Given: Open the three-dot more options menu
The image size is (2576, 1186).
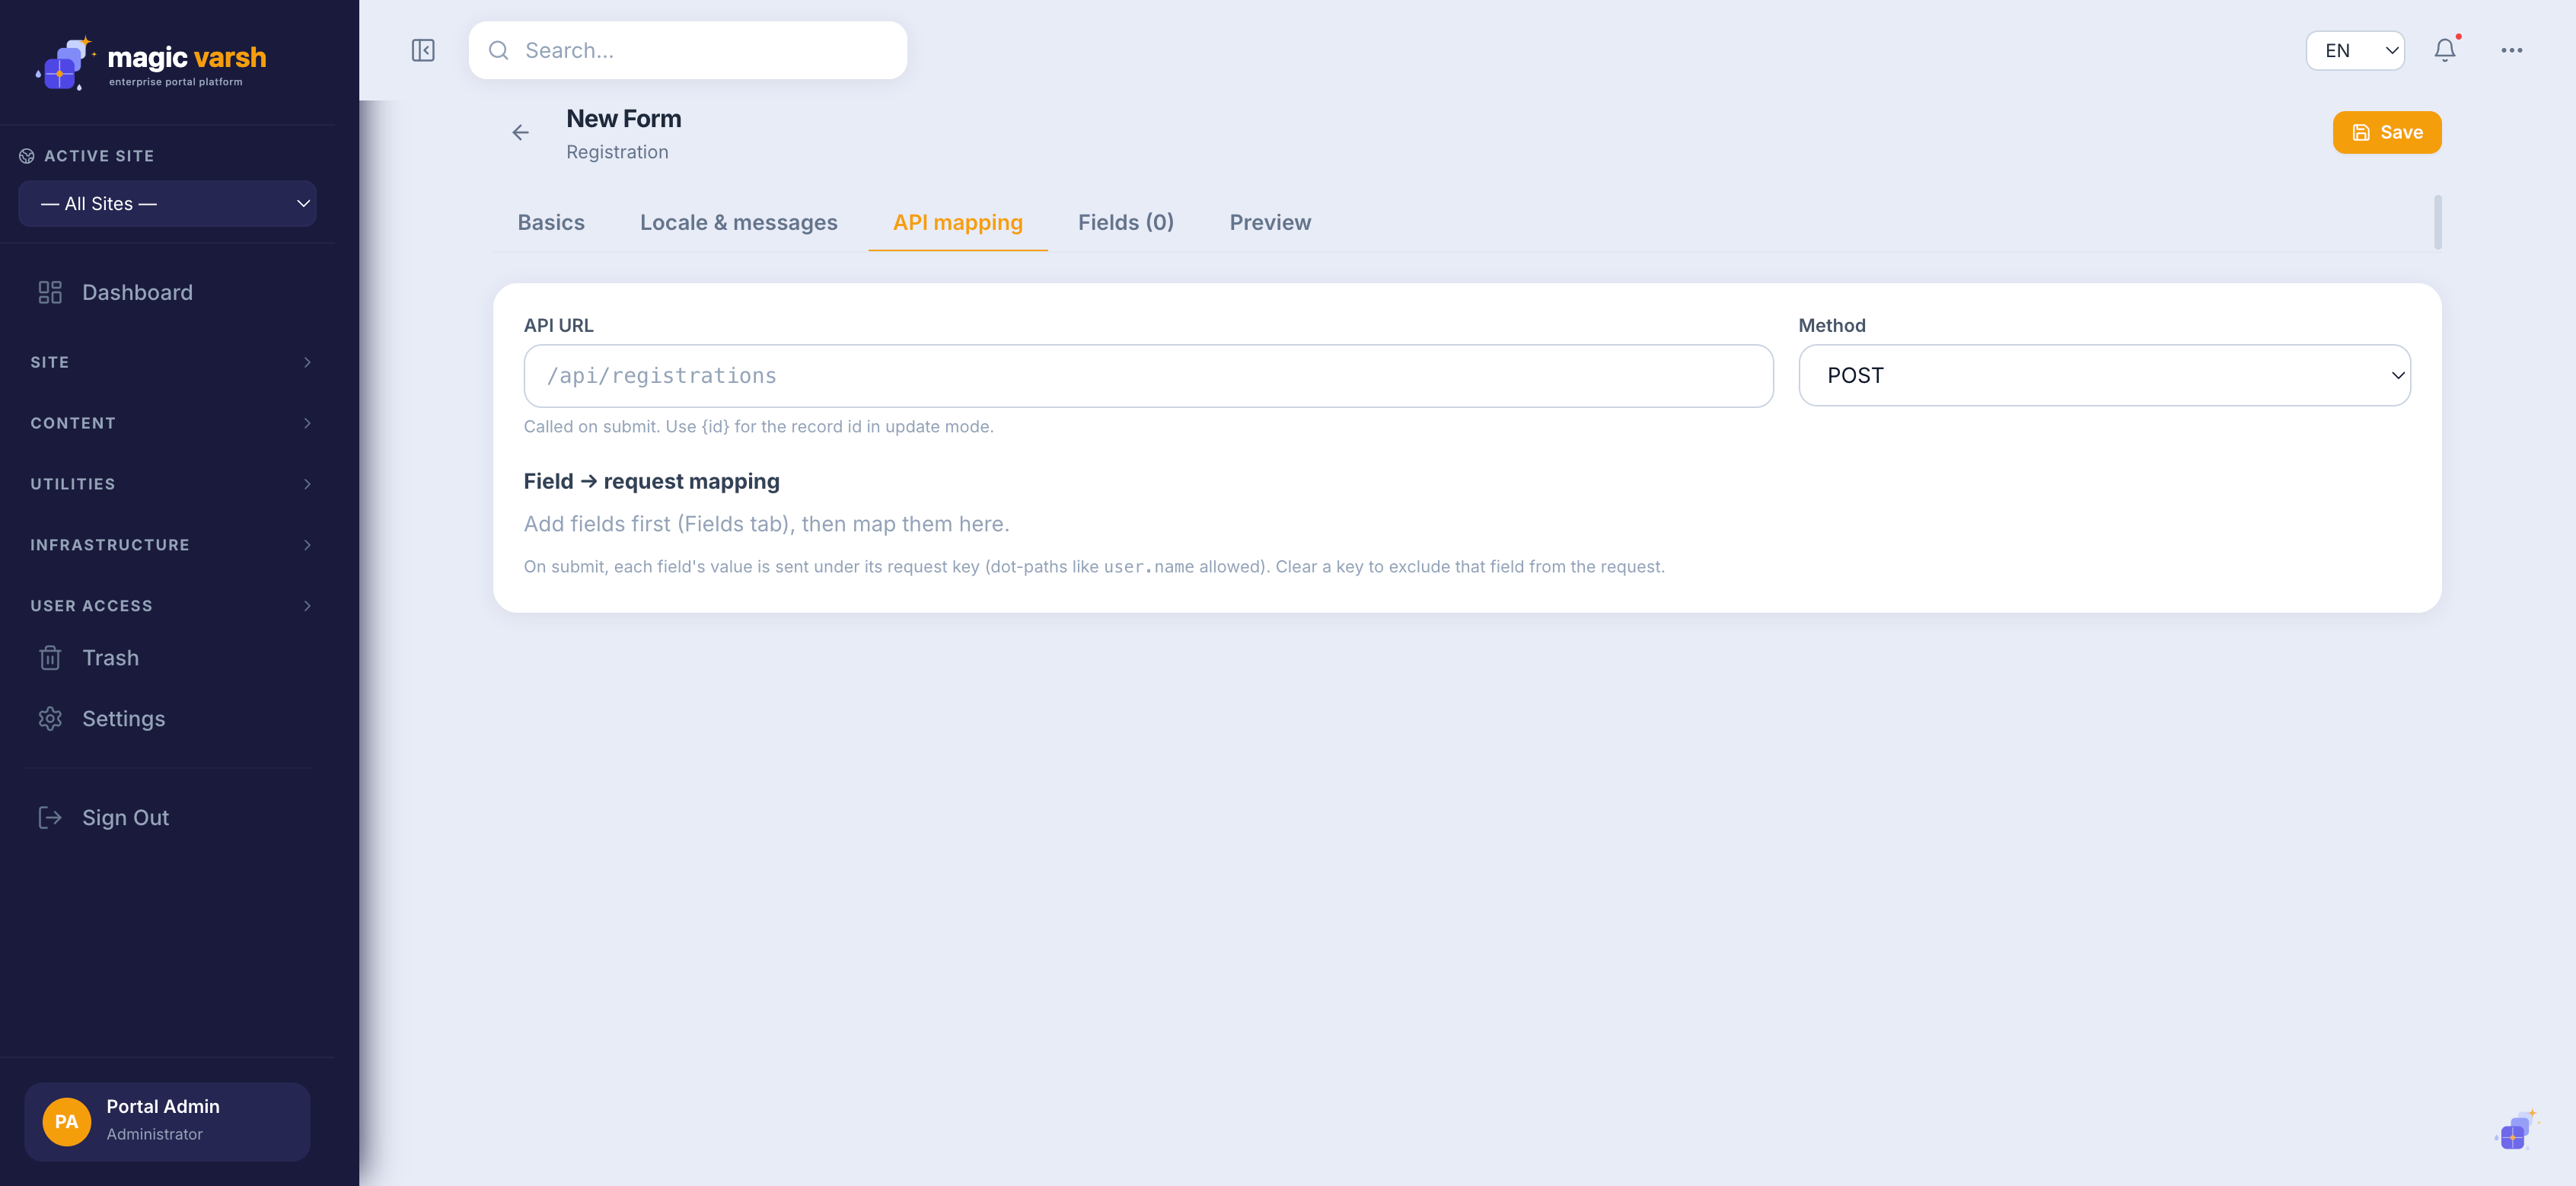Looking at the screenshot, I should point(2511,50).
